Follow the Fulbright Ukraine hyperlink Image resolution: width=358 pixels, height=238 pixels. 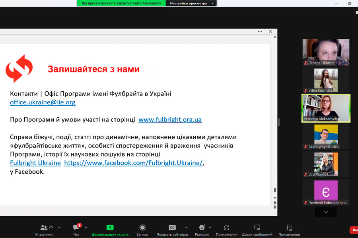35,163
